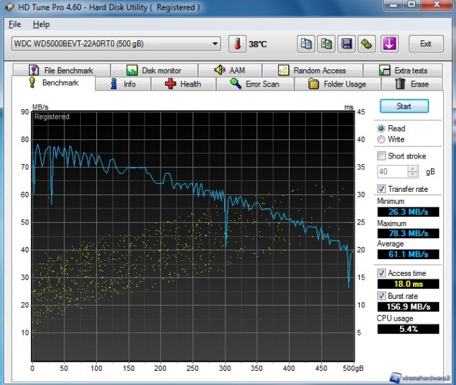This screenshot has height=385, width=456.
Task: Open the File menu
Action: [x=15, y=24]
